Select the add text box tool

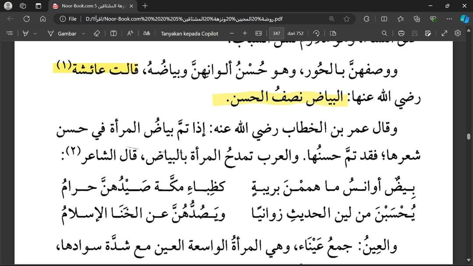[113, 33]
